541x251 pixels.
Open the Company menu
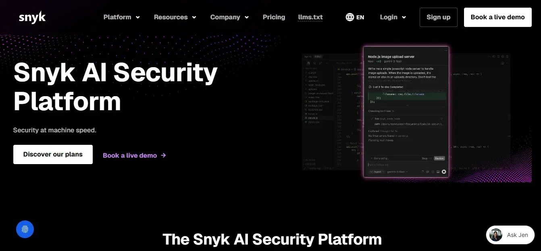click(x=229, y=17)
